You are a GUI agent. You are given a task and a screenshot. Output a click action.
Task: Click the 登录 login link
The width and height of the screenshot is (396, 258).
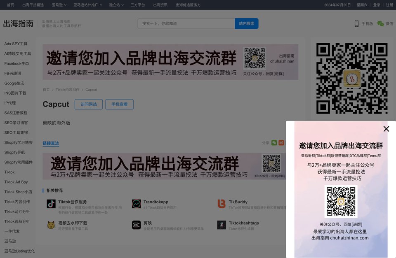pyautogui.click(x=377, y=5)
